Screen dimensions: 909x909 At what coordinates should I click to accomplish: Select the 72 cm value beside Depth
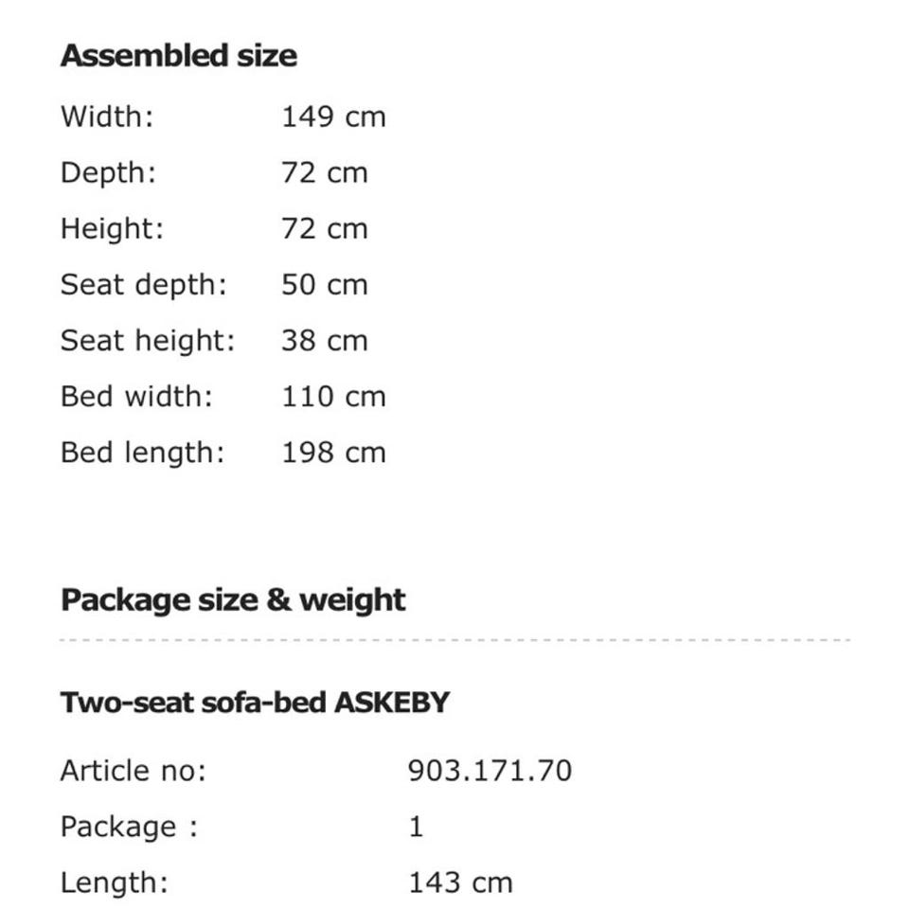click(324, 173)
